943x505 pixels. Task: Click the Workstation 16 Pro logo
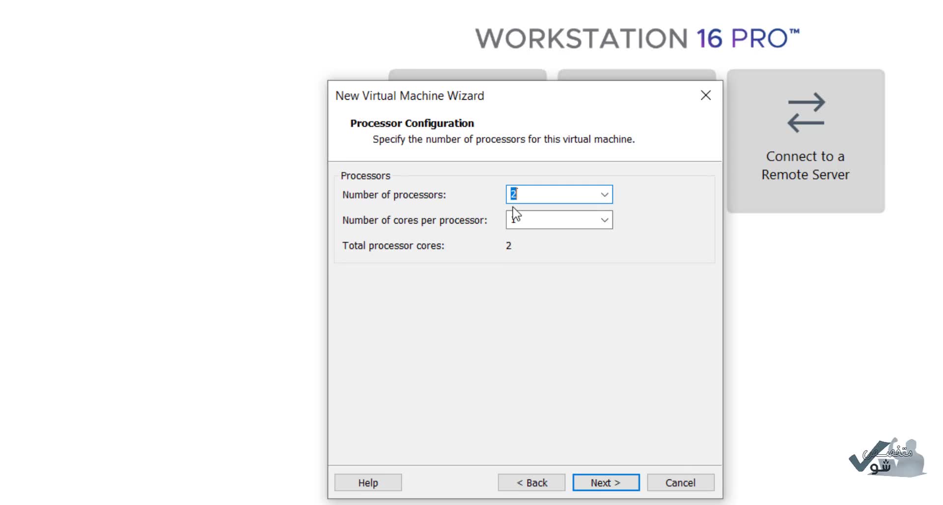(x=637, y=38)
